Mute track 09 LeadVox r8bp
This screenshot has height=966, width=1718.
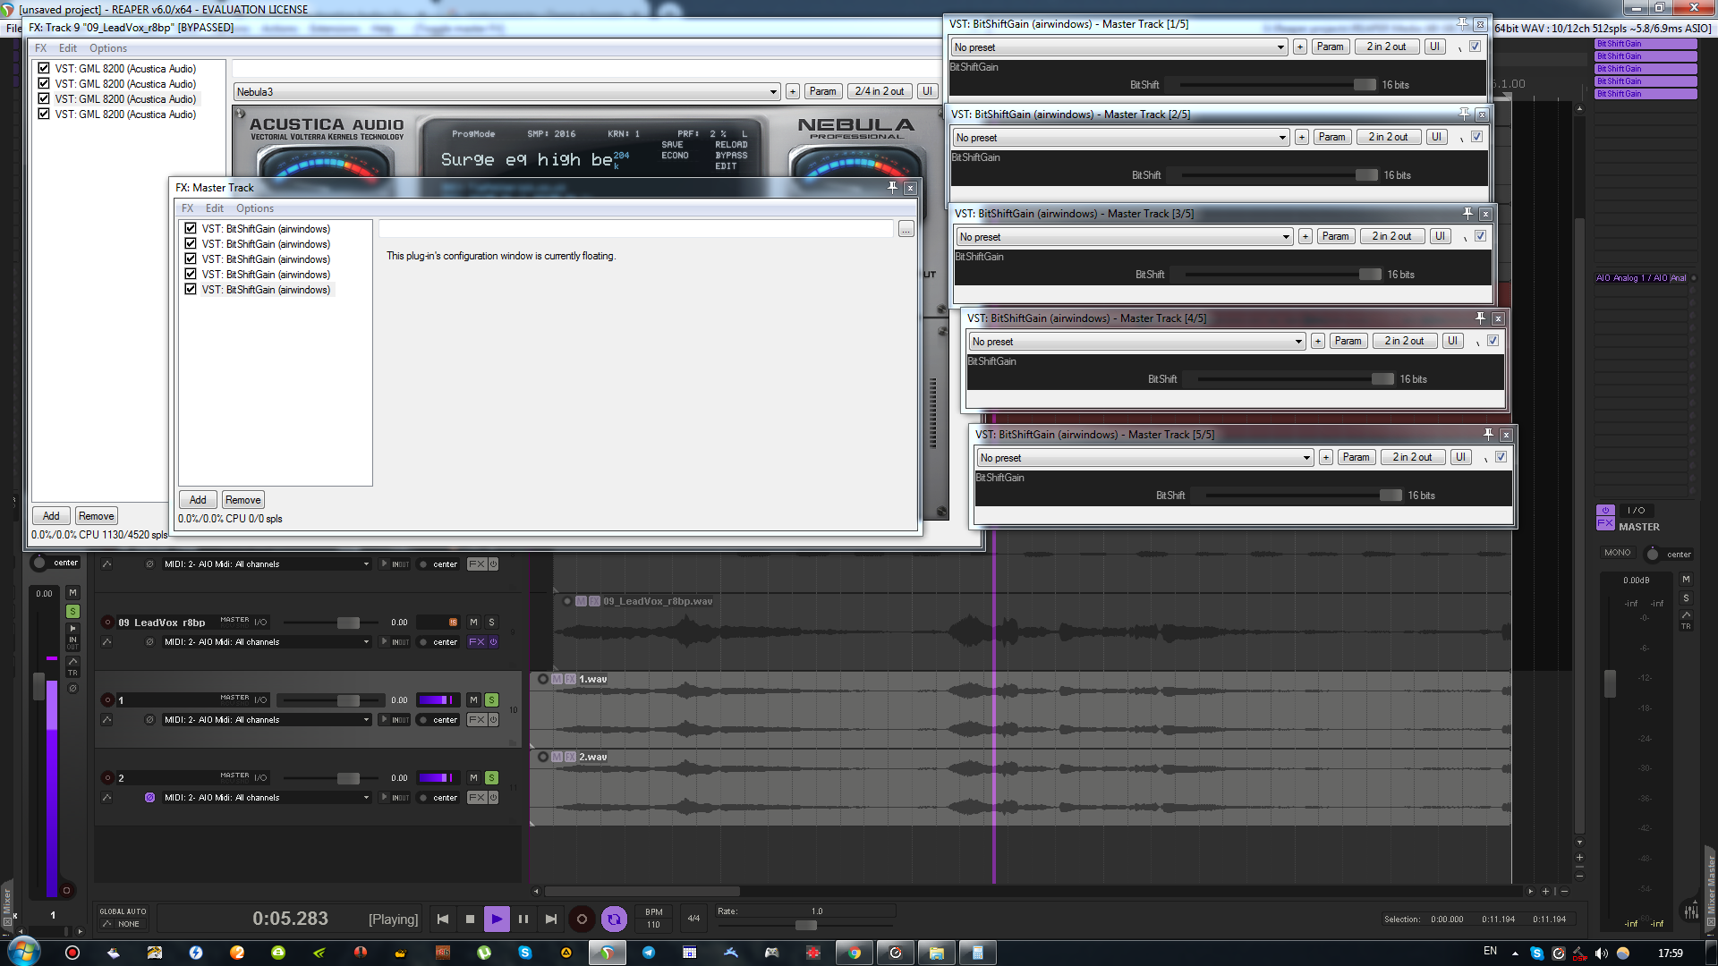pos(473,623)
